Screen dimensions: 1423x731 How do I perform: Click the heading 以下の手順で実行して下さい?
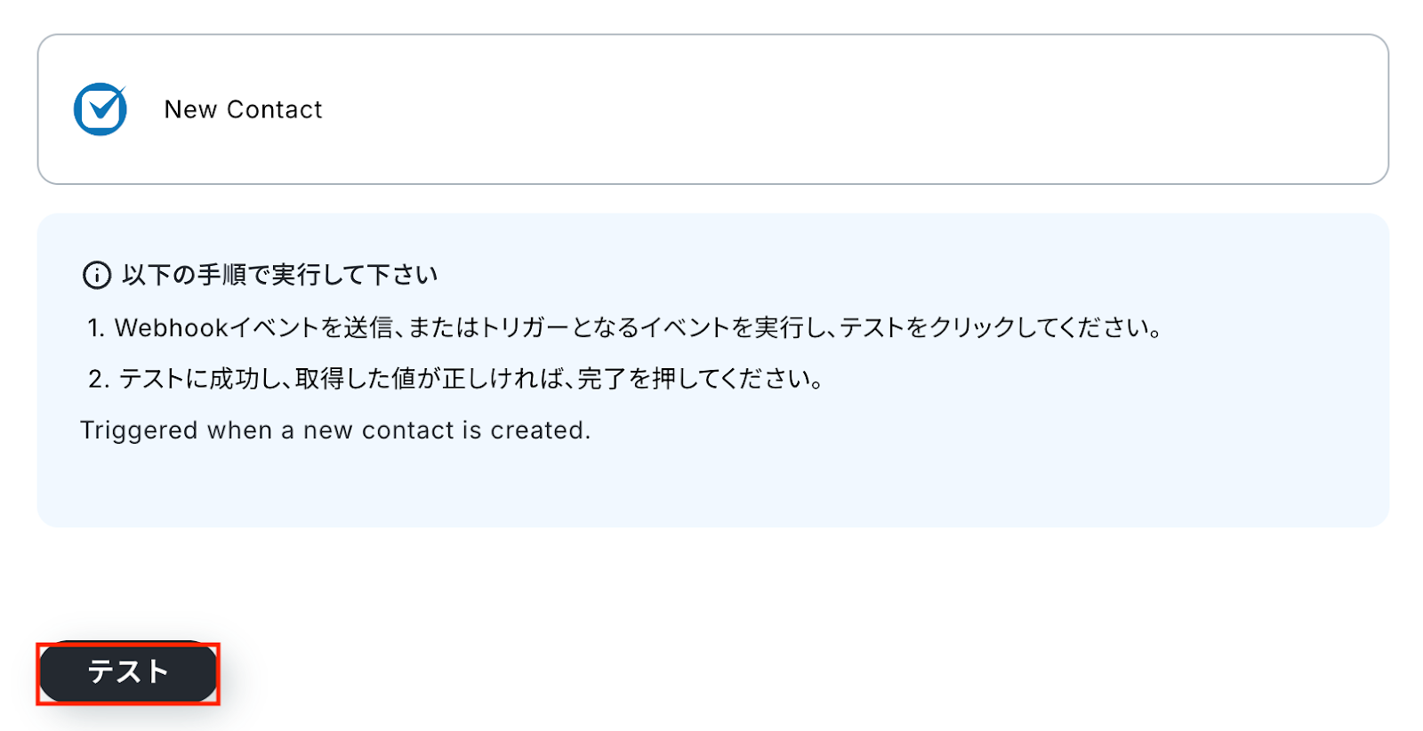pyautogui.click(x=280, y=276)
